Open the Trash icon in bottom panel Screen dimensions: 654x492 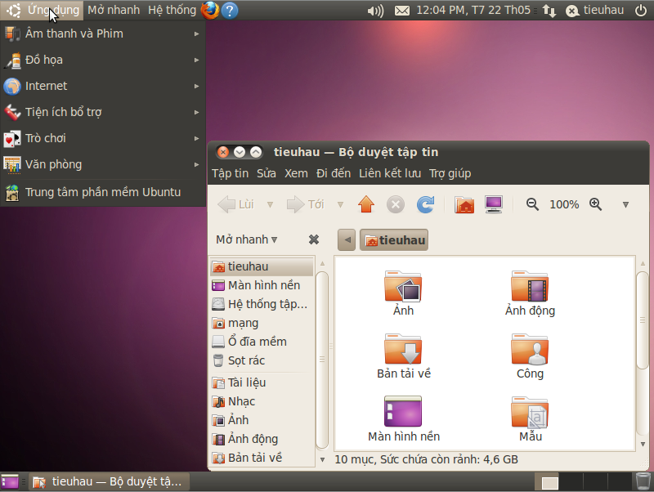(x=643, y=481)
